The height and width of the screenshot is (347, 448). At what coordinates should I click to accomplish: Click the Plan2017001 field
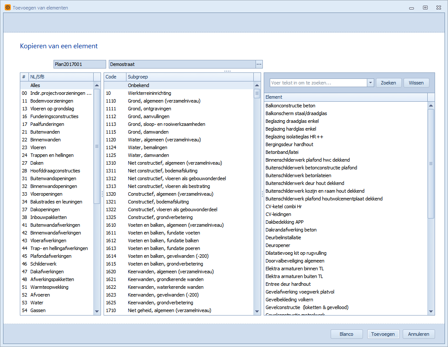coord(80,64)
